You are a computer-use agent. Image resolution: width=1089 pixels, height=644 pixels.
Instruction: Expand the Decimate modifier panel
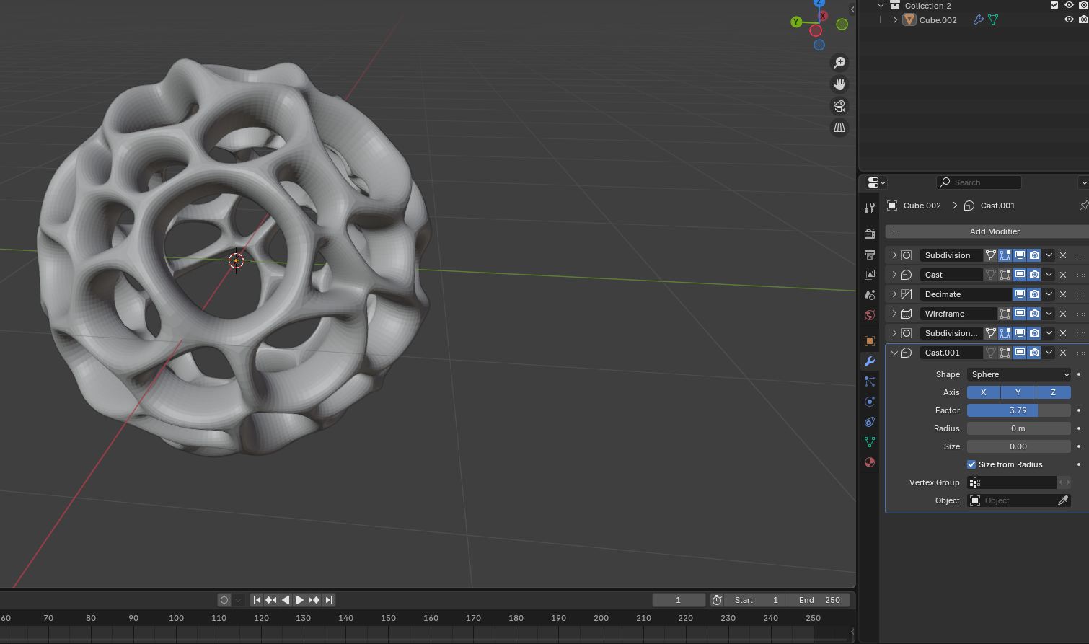coord(894,294)
